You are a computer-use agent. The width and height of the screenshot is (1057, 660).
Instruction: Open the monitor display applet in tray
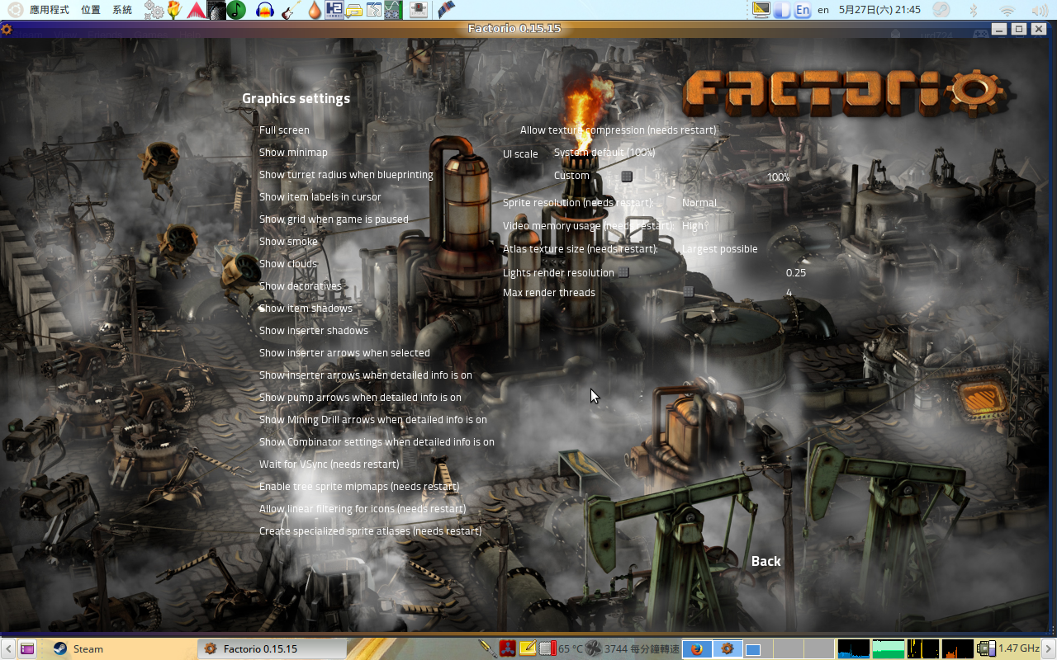(761, 10)
